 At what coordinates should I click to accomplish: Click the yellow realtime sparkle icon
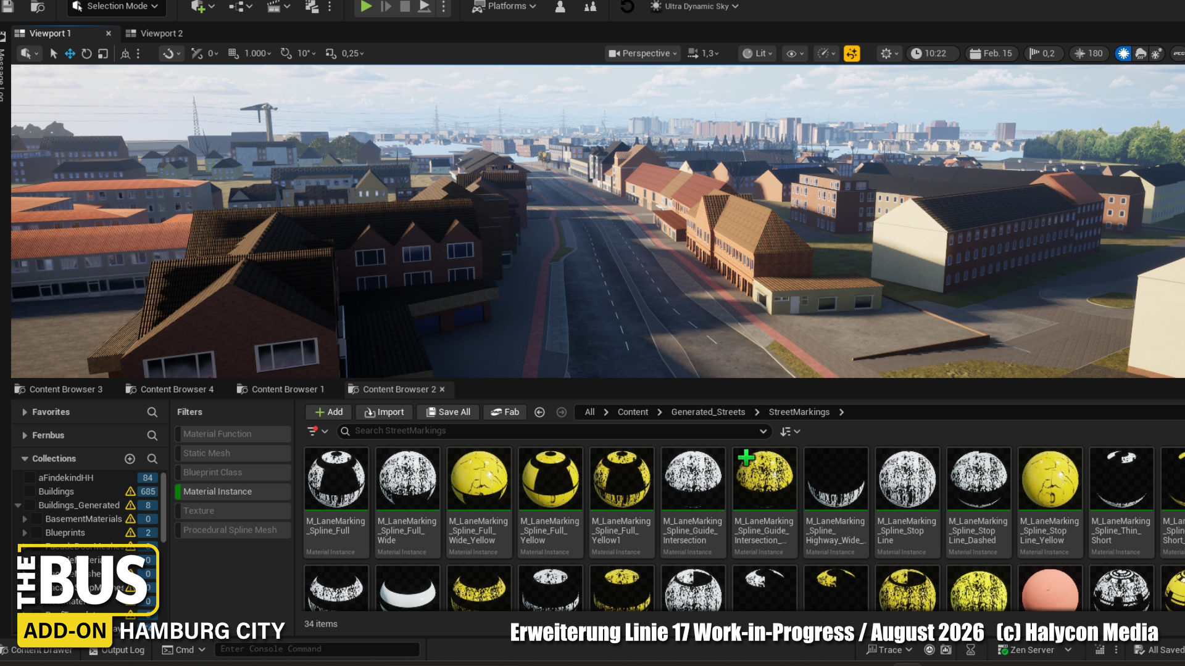point(852,54)
